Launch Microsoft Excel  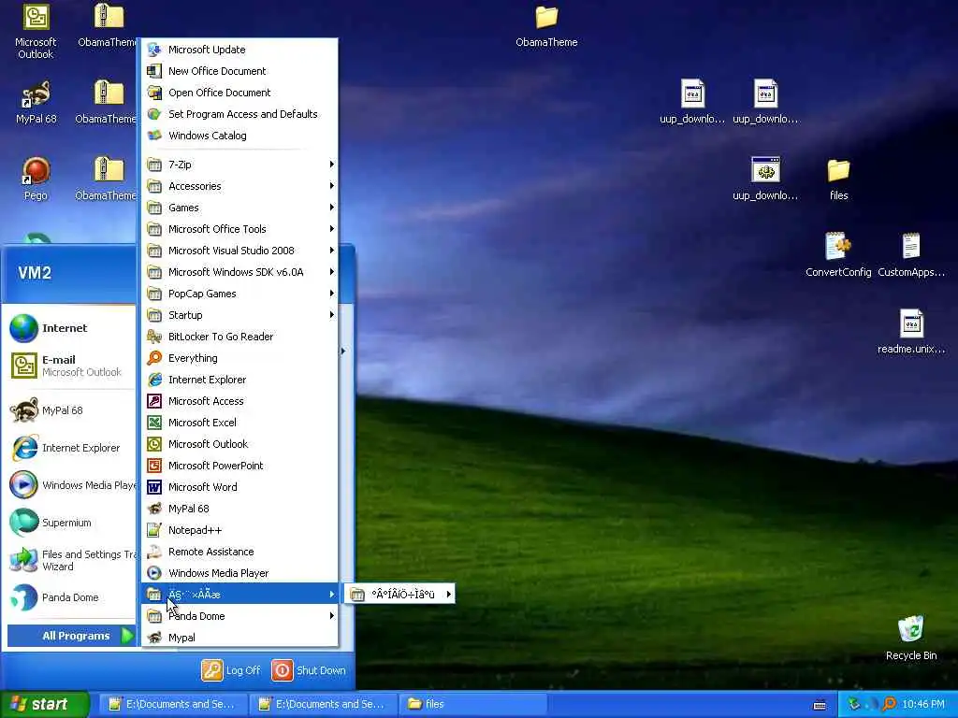pyautogui.click(x=239, y=422)
